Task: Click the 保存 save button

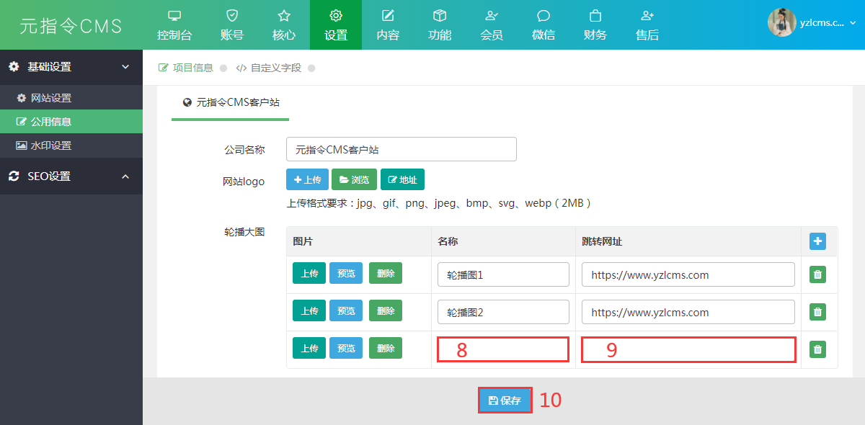Action: click(505, 401)
